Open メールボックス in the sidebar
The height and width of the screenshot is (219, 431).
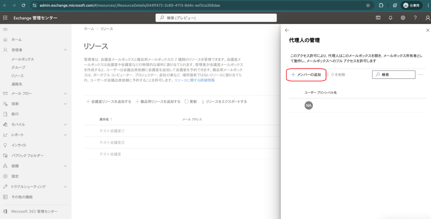[23, 59]
